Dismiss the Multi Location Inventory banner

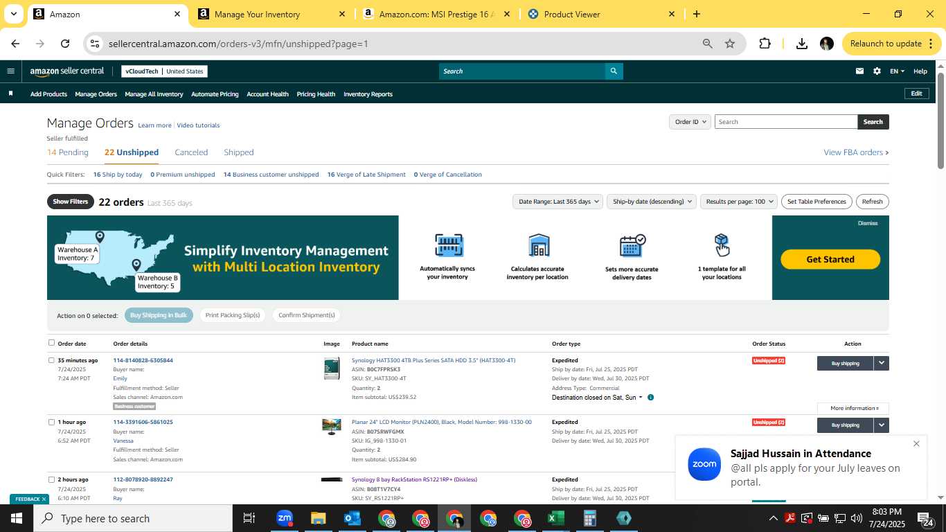[x=868, y=223]
